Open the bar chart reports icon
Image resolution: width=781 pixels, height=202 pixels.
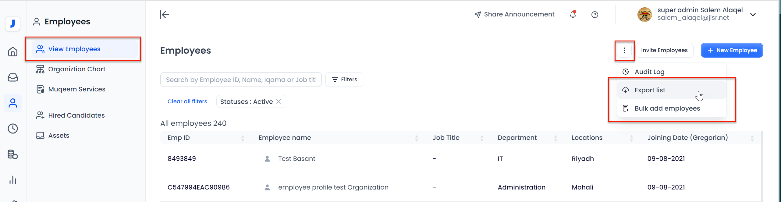(13, 180)
